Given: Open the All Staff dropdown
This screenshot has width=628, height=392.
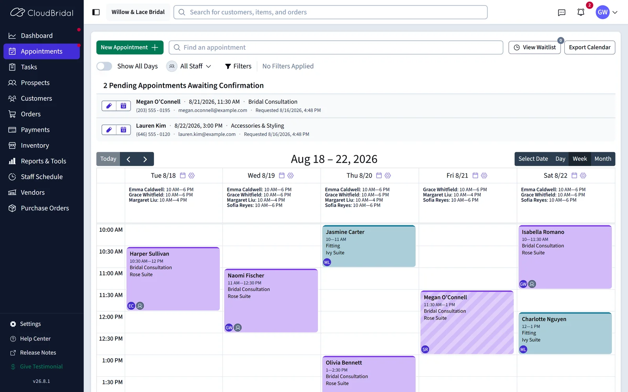Looking at the screenshot, I should (x=189, y=66).
